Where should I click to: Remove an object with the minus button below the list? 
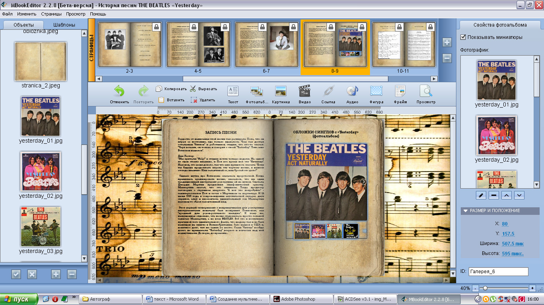click(72, 274)
